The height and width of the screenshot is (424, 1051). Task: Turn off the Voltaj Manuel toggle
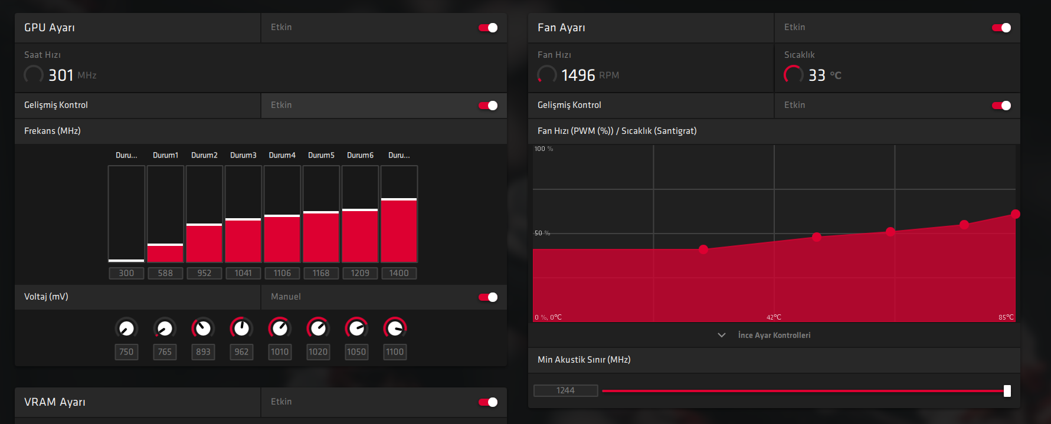pos(488,297)
